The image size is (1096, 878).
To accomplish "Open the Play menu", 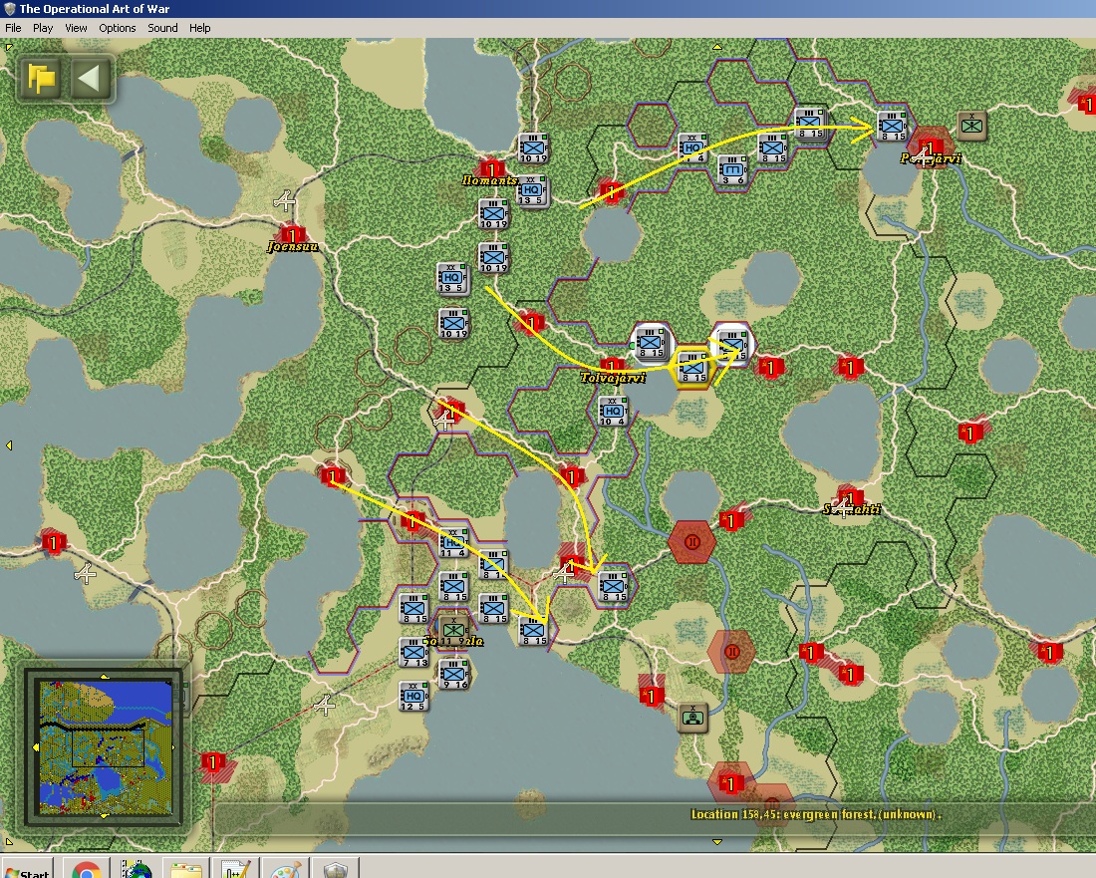I will click(x=43, y=28).
